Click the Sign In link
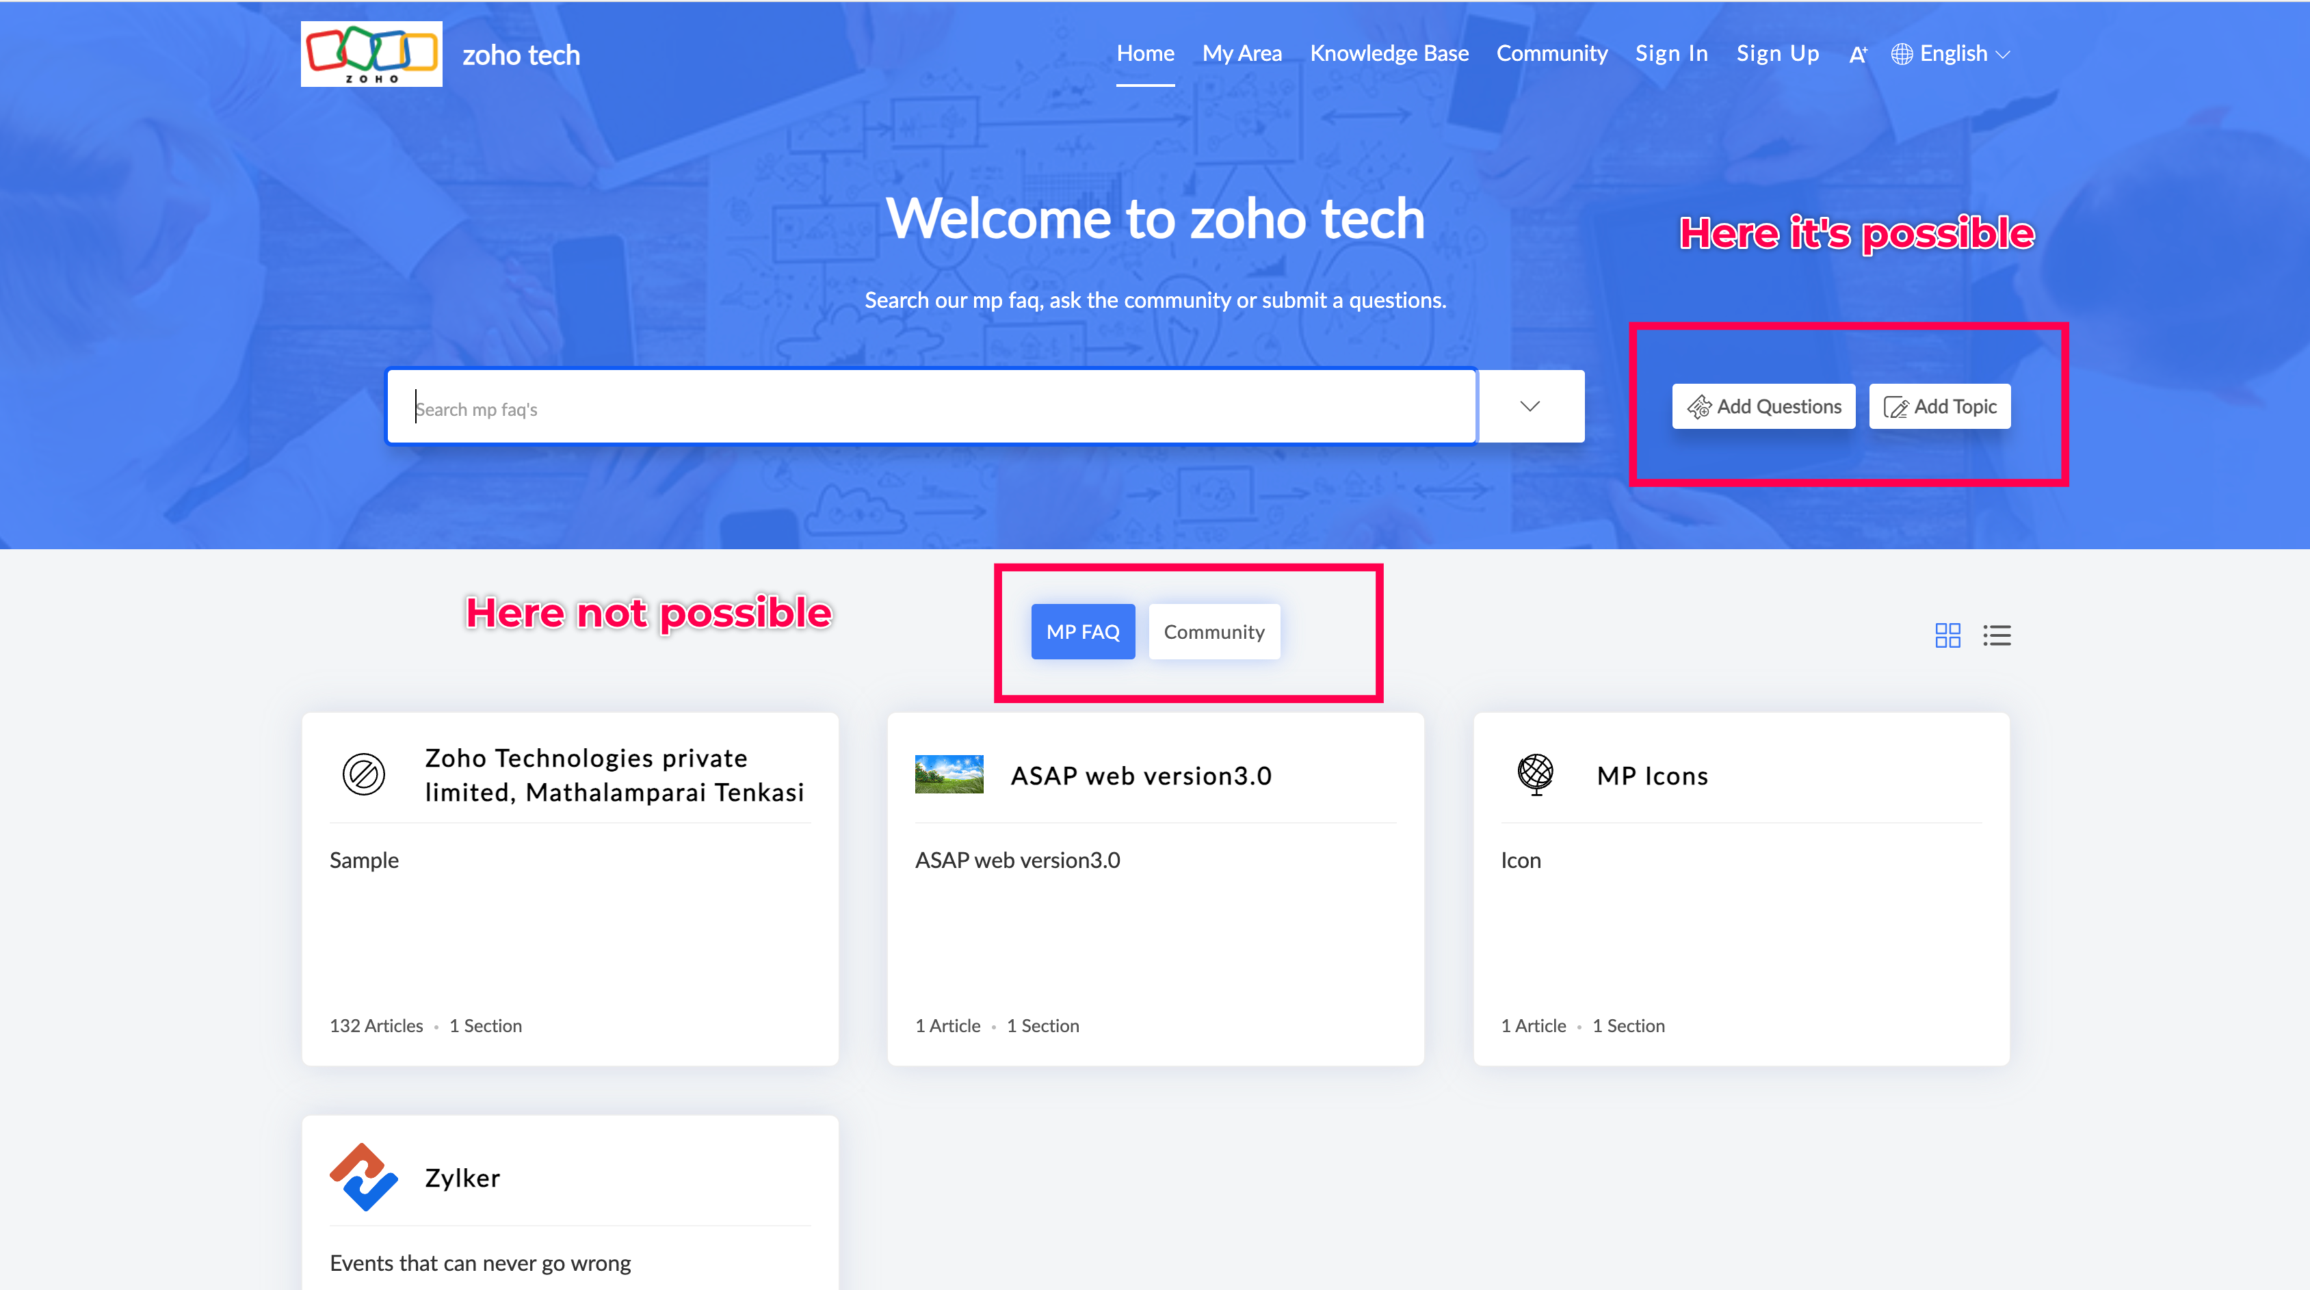Screen dimensions: 2310x1290 click(1672, 54)
